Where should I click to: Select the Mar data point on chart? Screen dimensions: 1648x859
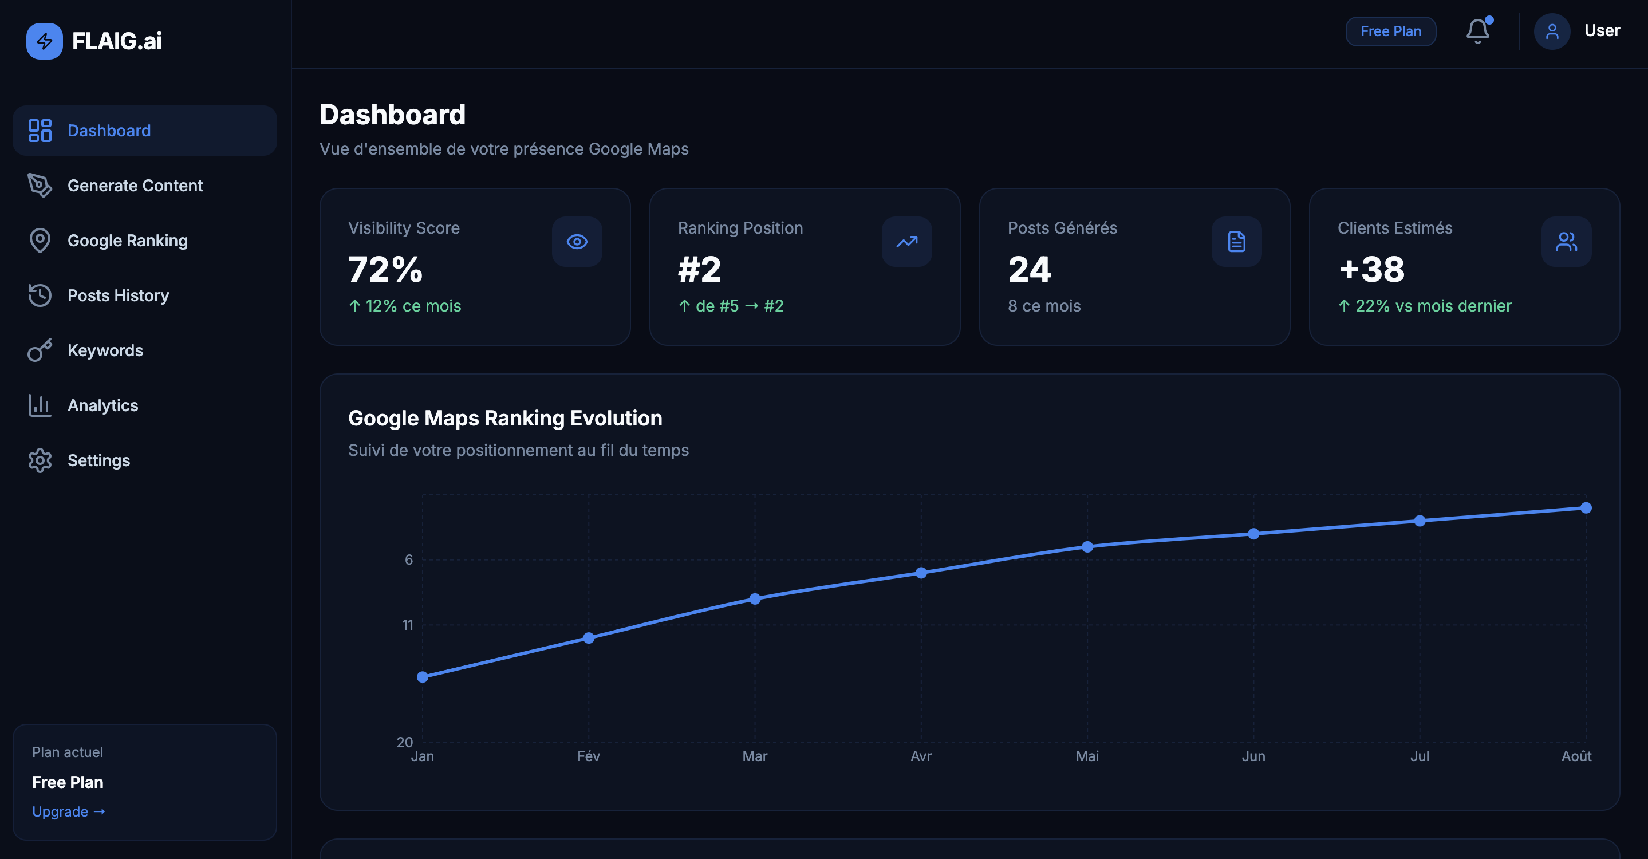tap(755, 598)
